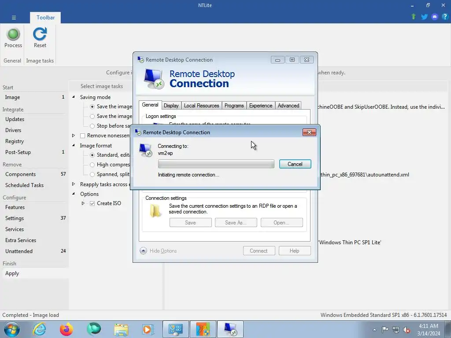Switch to Remote Desktop Connection taskbar icon

[230, 329]
